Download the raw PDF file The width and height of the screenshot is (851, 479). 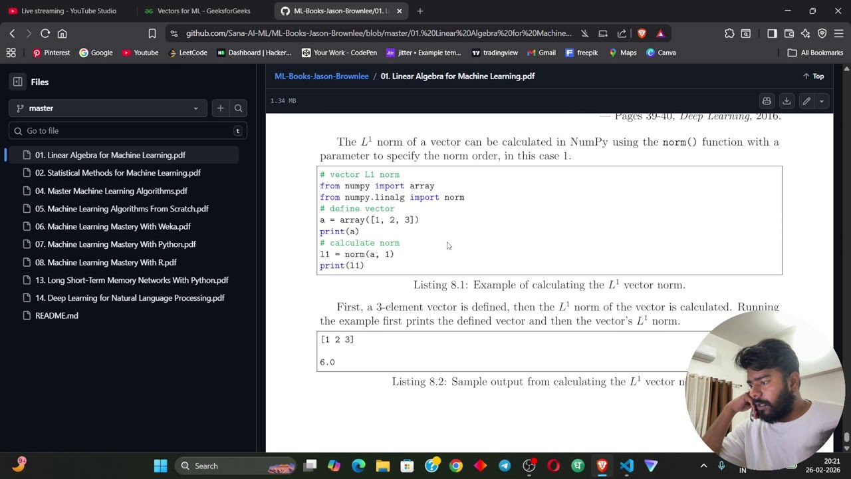(x=787, y=101)
